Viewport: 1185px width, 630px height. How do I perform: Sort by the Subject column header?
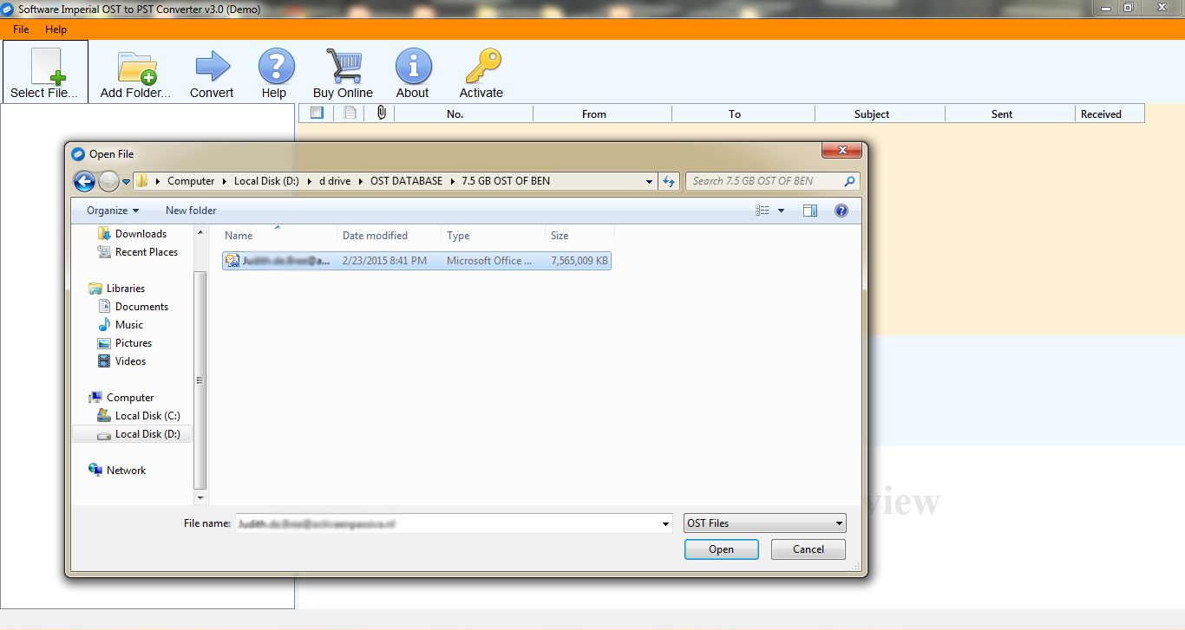(x=880, y=114)
